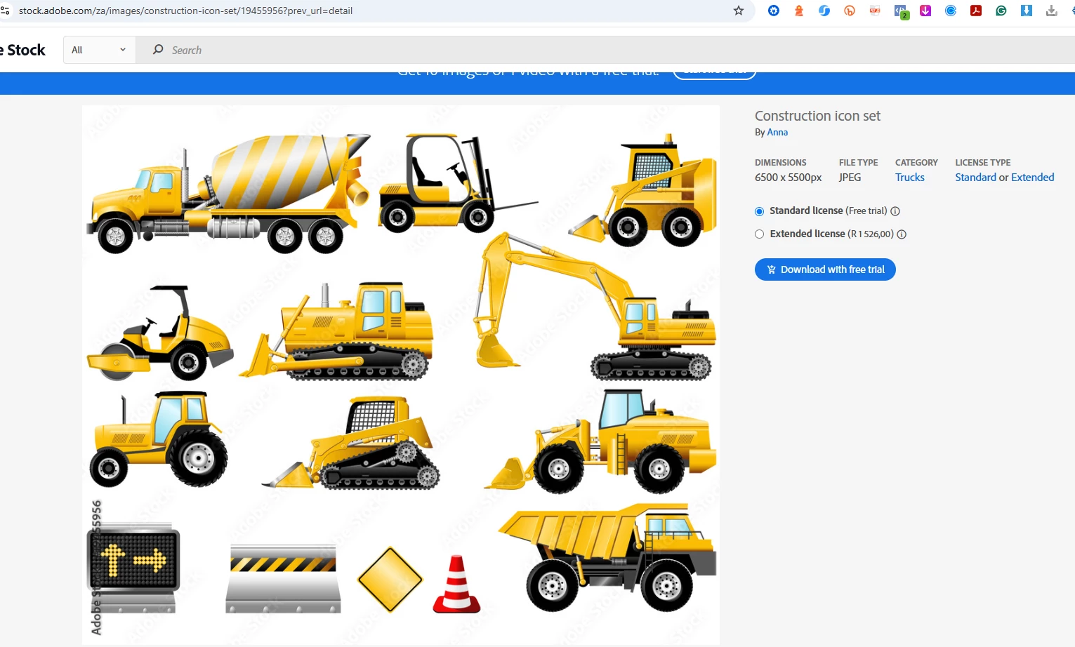
Task: Open author Anna's profile link
Action: pos(777,132)
